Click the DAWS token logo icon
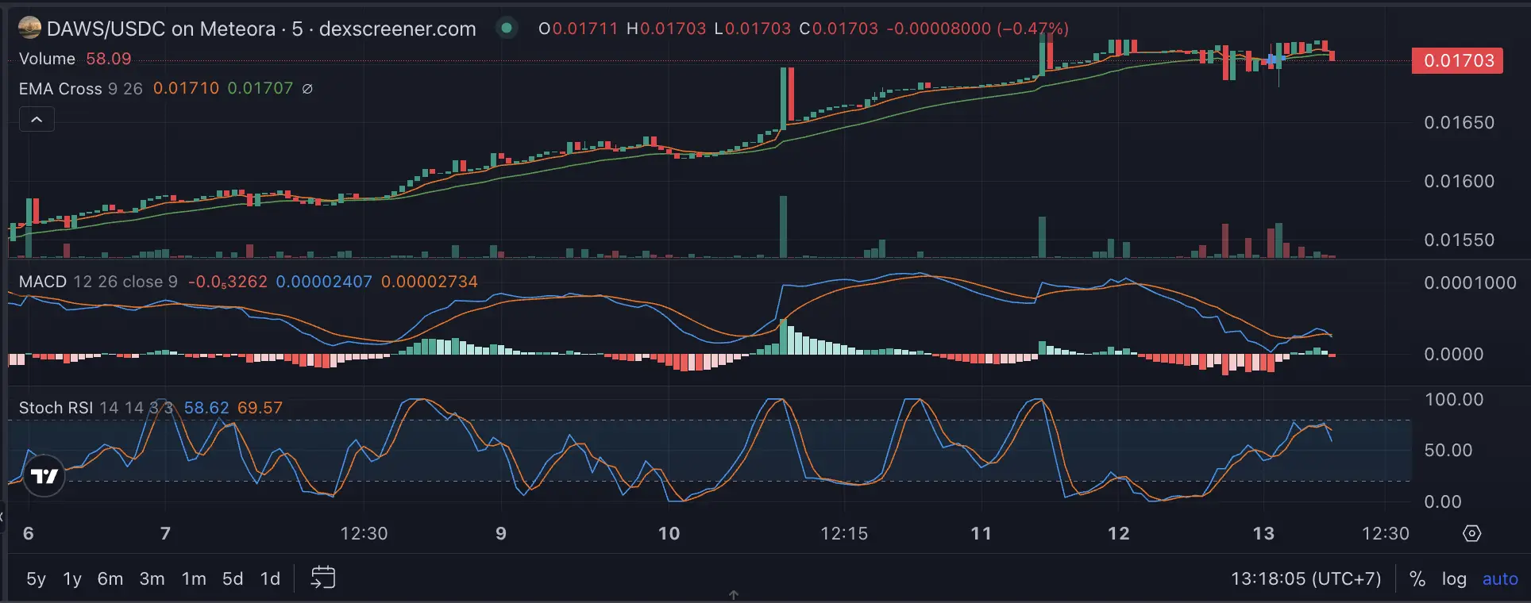The height and width of the screenshot is (603, 1531). (30, 29)
